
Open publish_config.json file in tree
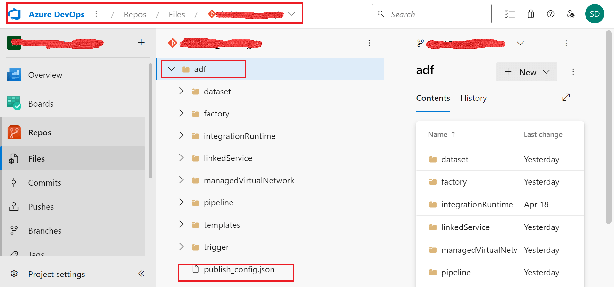pos(239,269)
